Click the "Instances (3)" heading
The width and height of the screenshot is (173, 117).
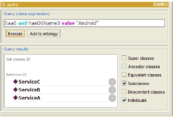point(16,75)
